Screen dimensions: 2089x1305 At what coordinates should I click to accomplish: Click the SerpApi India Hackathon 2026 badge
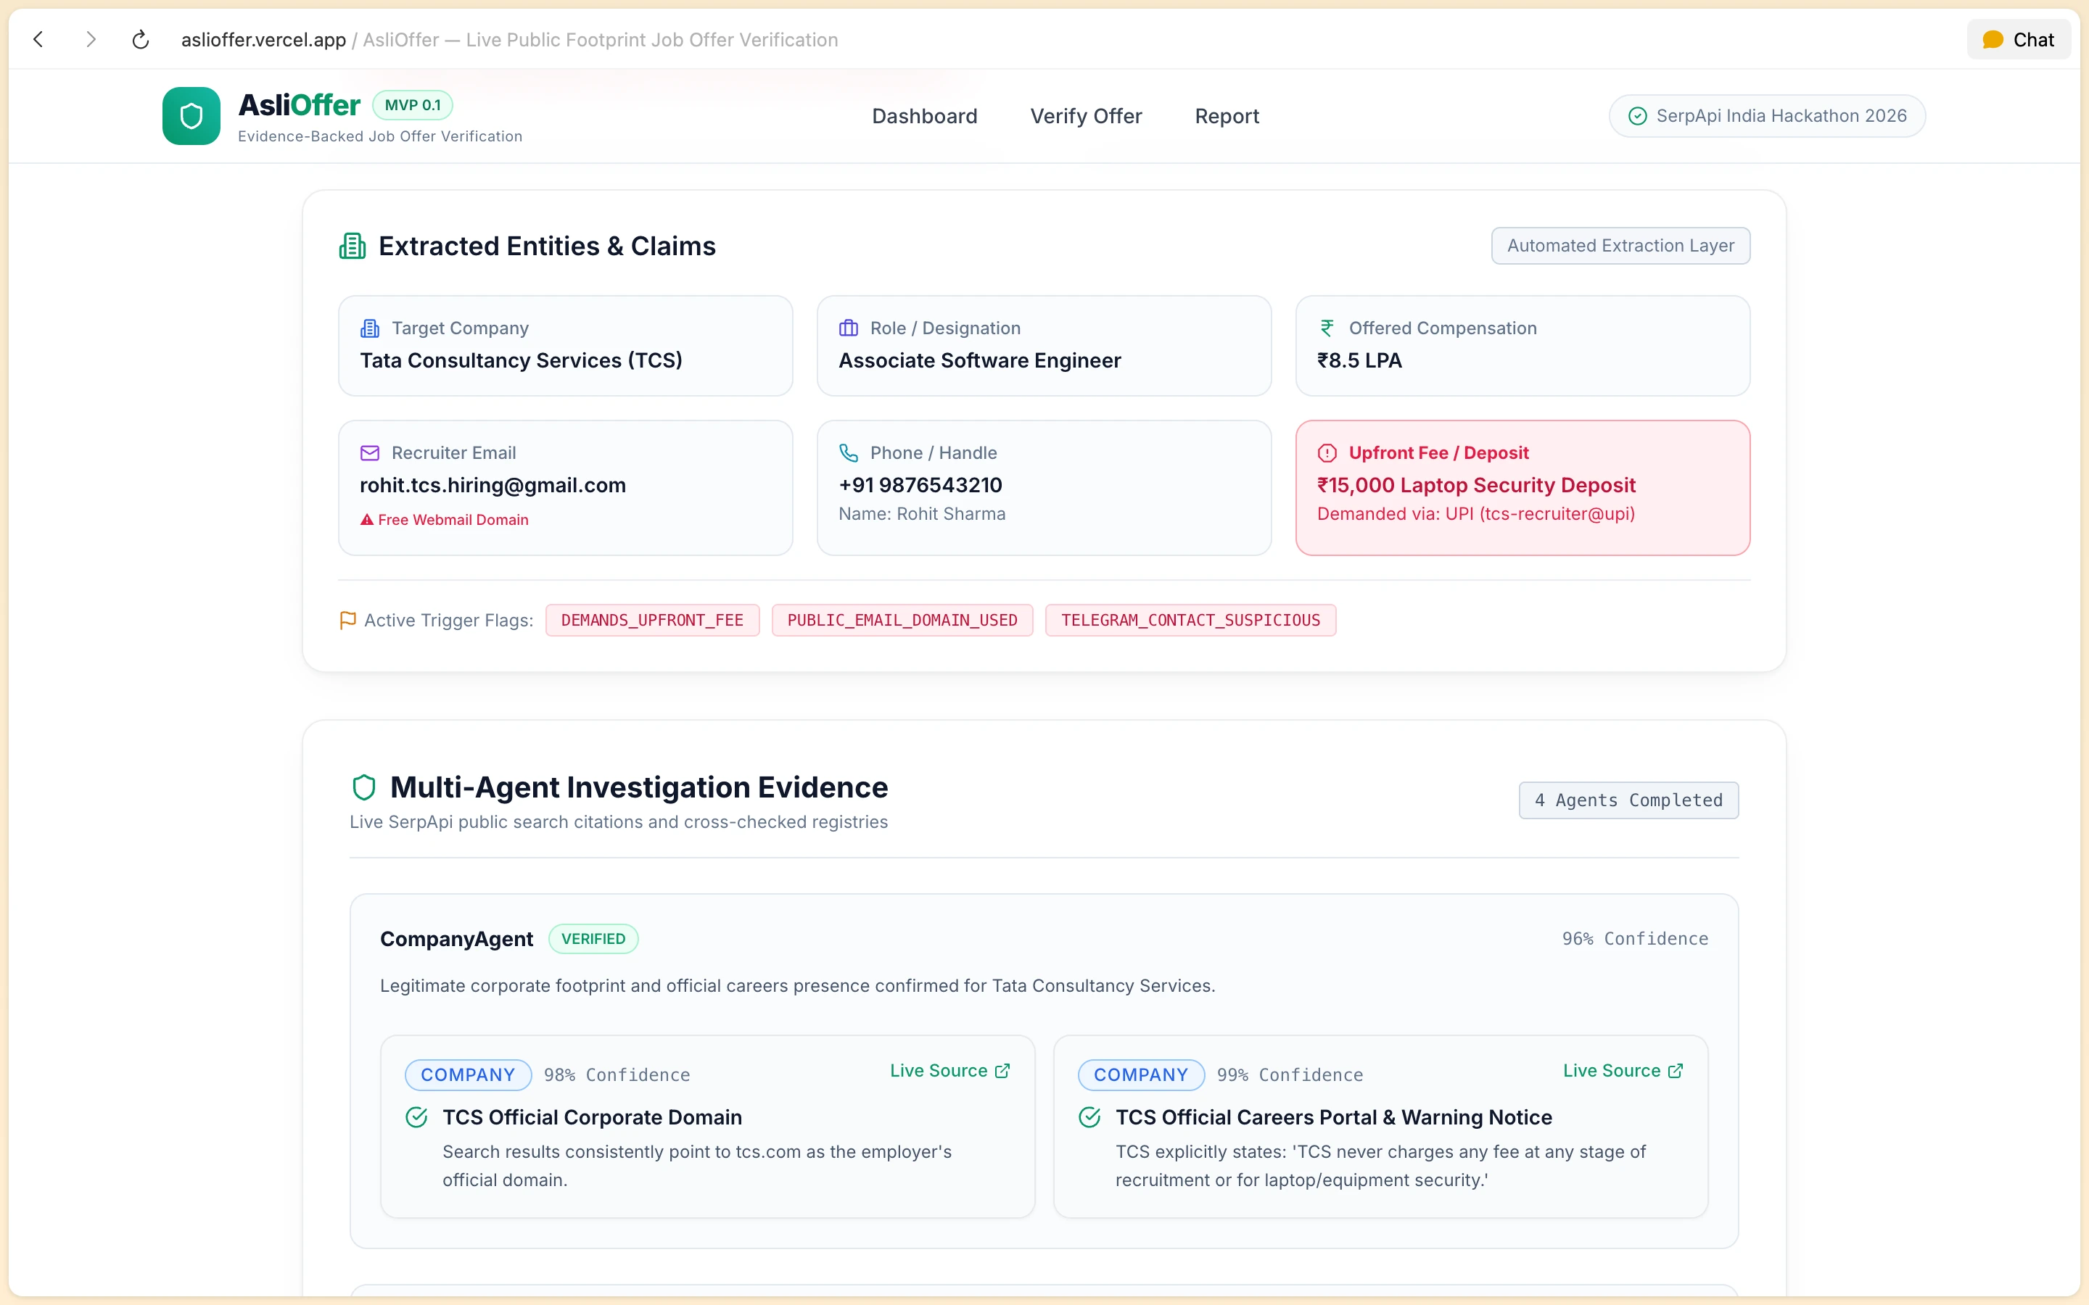[1767, 116]
